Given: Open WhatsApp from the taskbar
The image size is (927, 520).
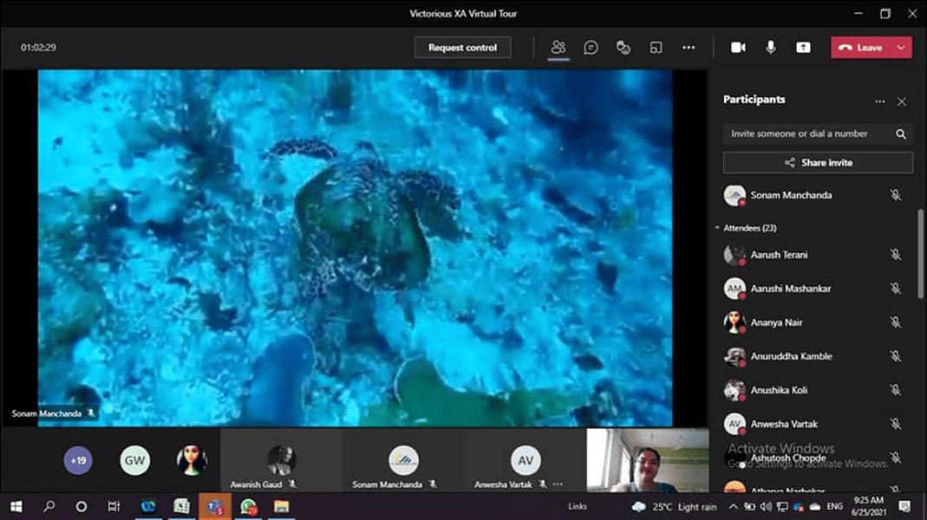Looking at the screenshot, I should 248,506.
